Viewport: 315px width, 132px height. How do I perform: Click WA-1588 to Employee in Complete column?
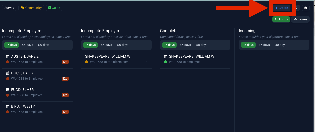click(185, 62)
